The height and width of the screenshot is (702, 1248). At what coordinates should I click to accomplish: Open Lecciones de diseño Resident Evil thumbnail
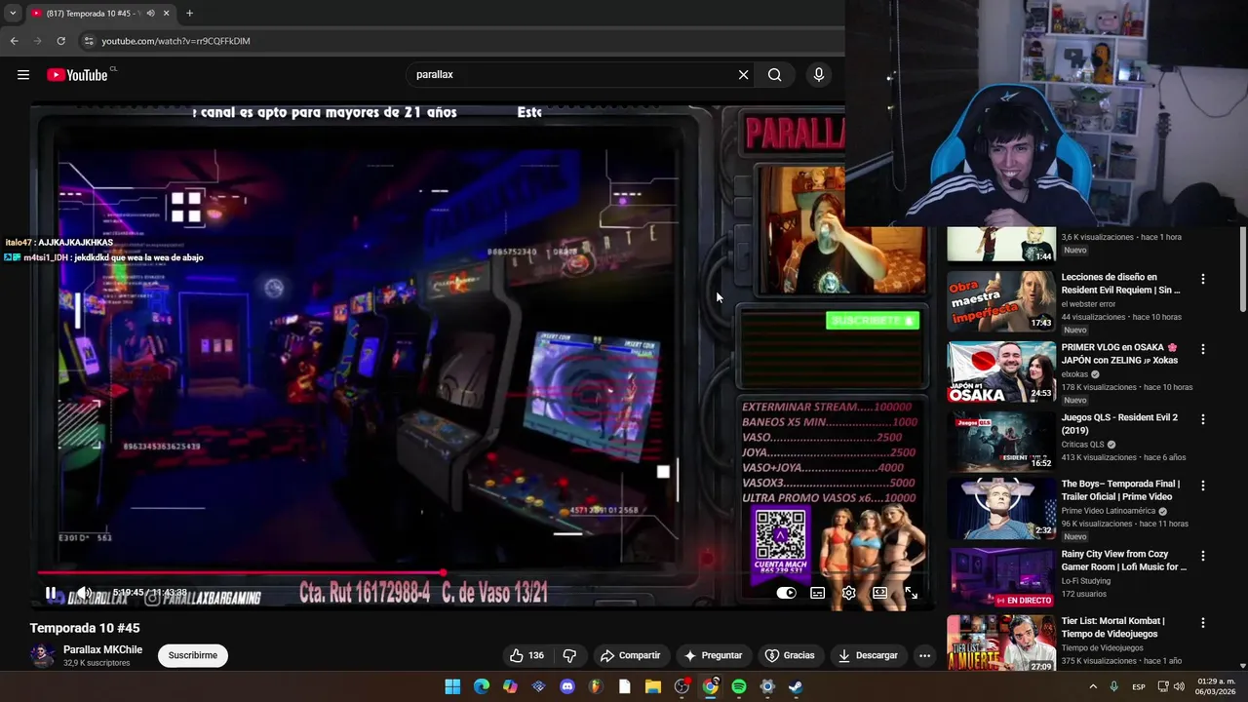click(1001, 301)
